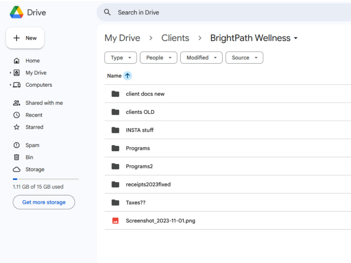Image resolution: width=351 pixels, height=263 pixels.
Task: Click the plus icon in New button
Action: click(x=16, y=38)
